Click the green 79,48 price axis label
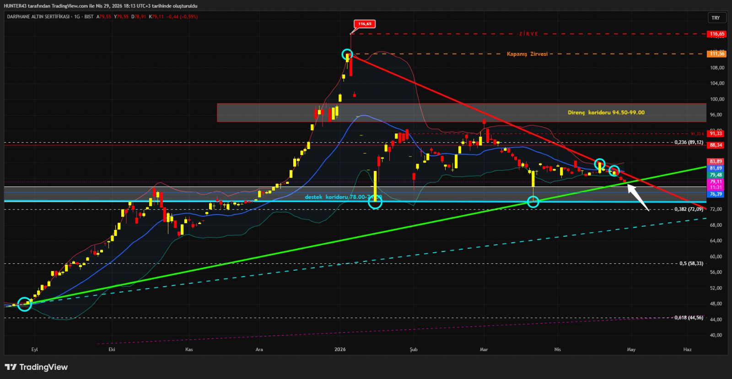732x379 pixels. point(716,175)
